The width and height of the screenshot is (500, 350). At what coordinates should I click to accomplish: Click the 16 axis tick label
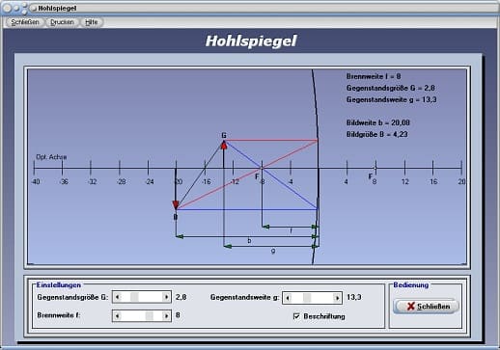[x=433, y=182]
